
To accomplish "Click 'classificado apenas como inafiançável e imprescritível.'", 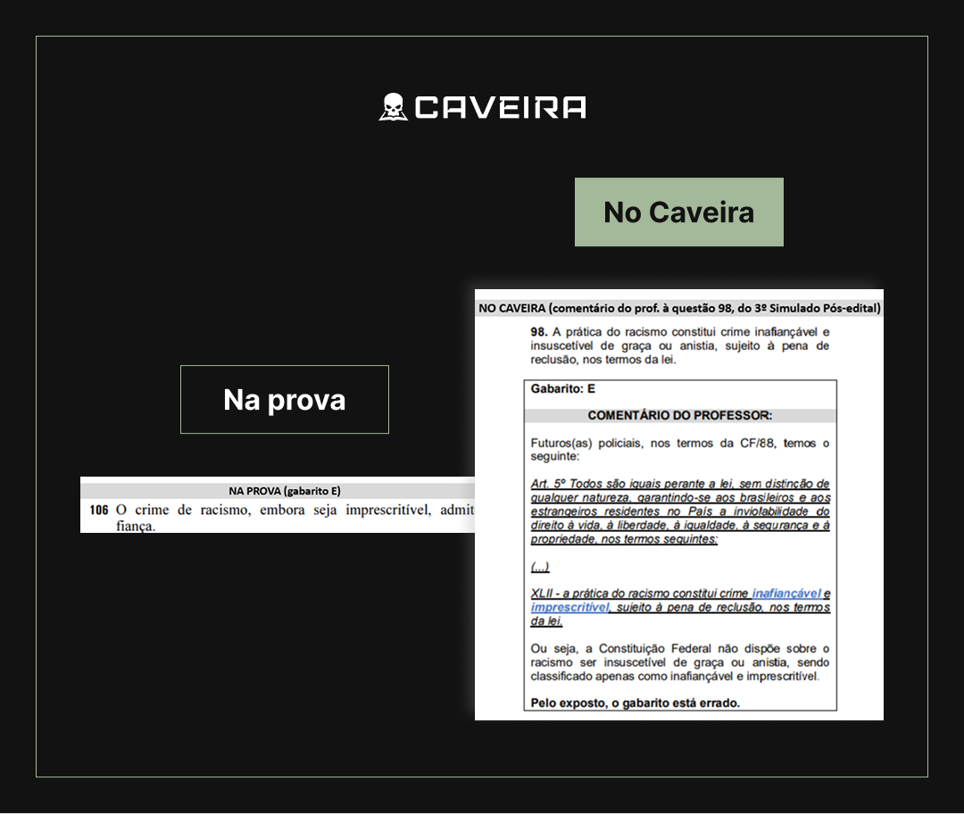I will click(x=675, y=677).
